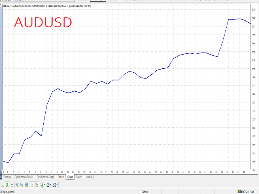
Task: Open the periods dropdown arrow
Action: [x=51, y=185]
